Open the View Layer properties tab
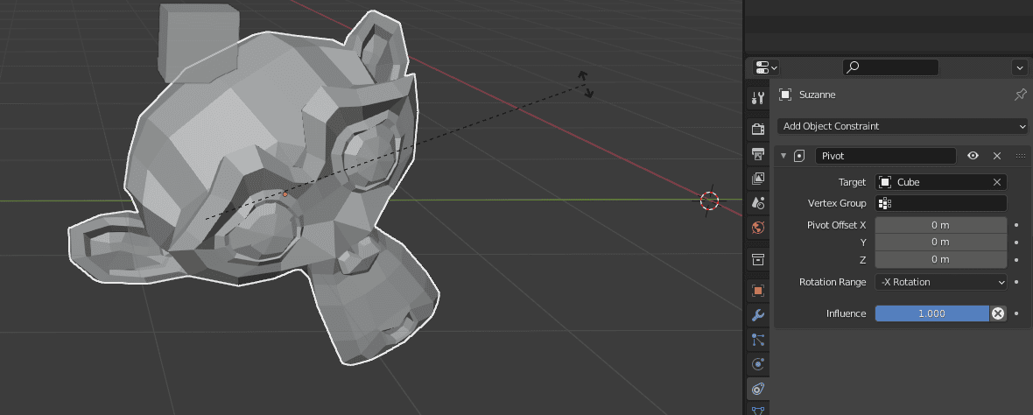This screenshot has height=415, width=1033. click(757, 178)
